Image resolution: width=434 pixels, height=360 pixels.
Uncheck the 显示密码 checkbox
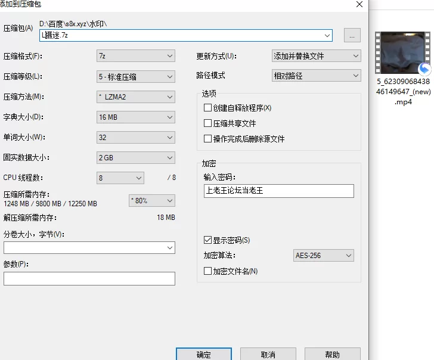point(207,240)
